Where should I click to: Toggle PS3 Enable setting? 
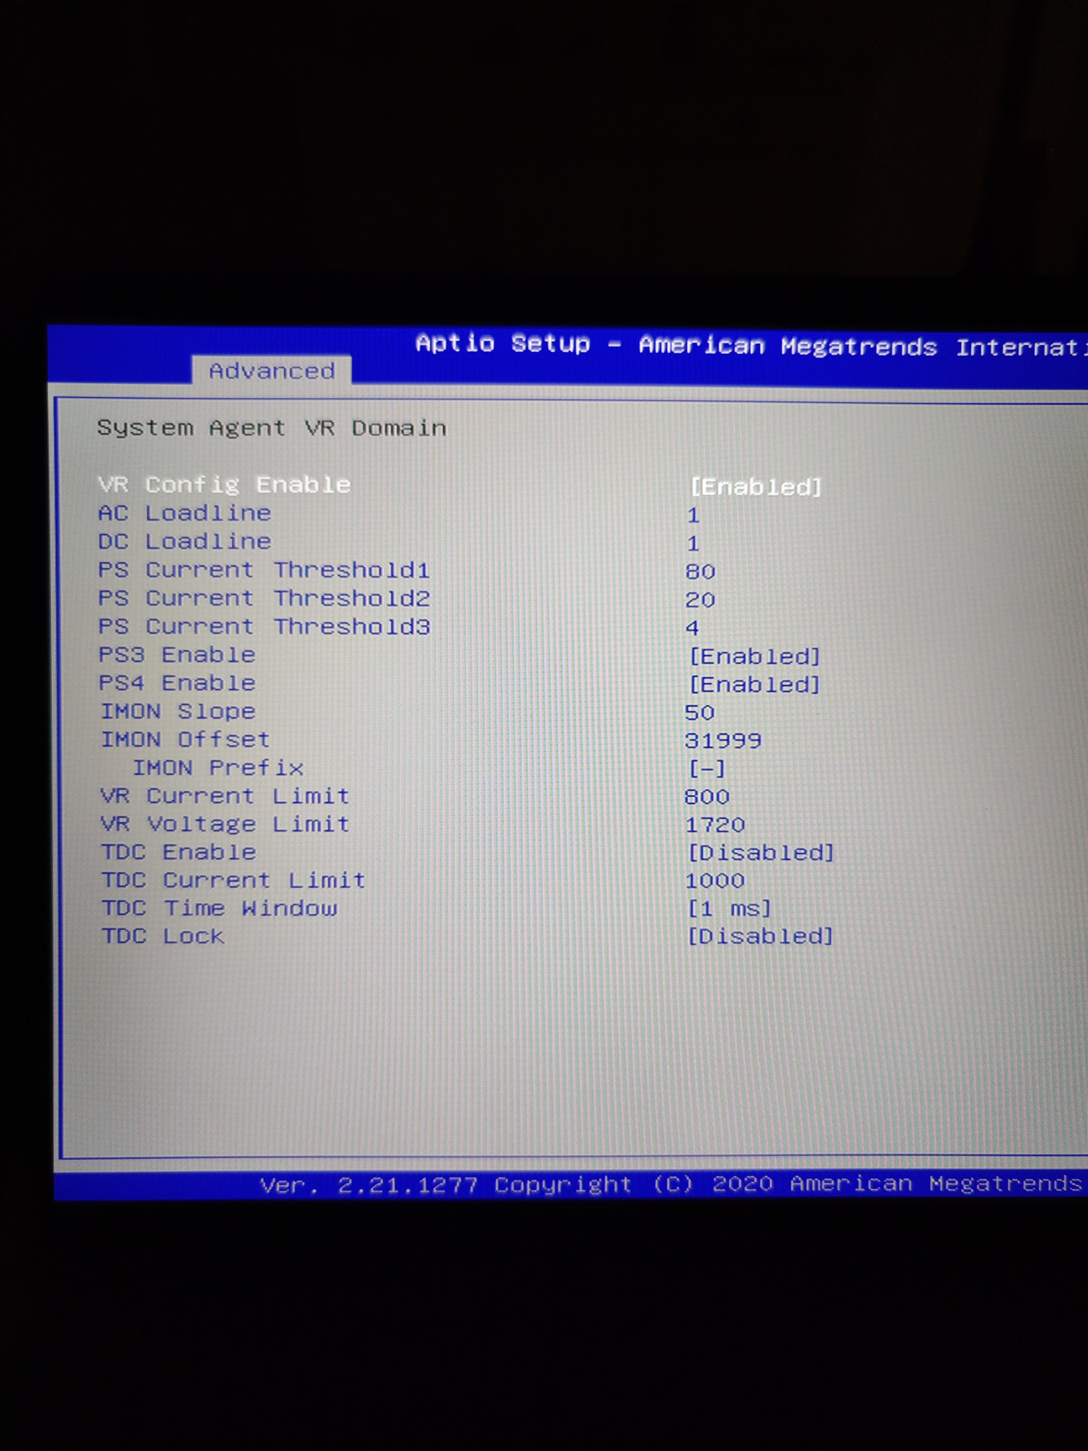[754, 656]
